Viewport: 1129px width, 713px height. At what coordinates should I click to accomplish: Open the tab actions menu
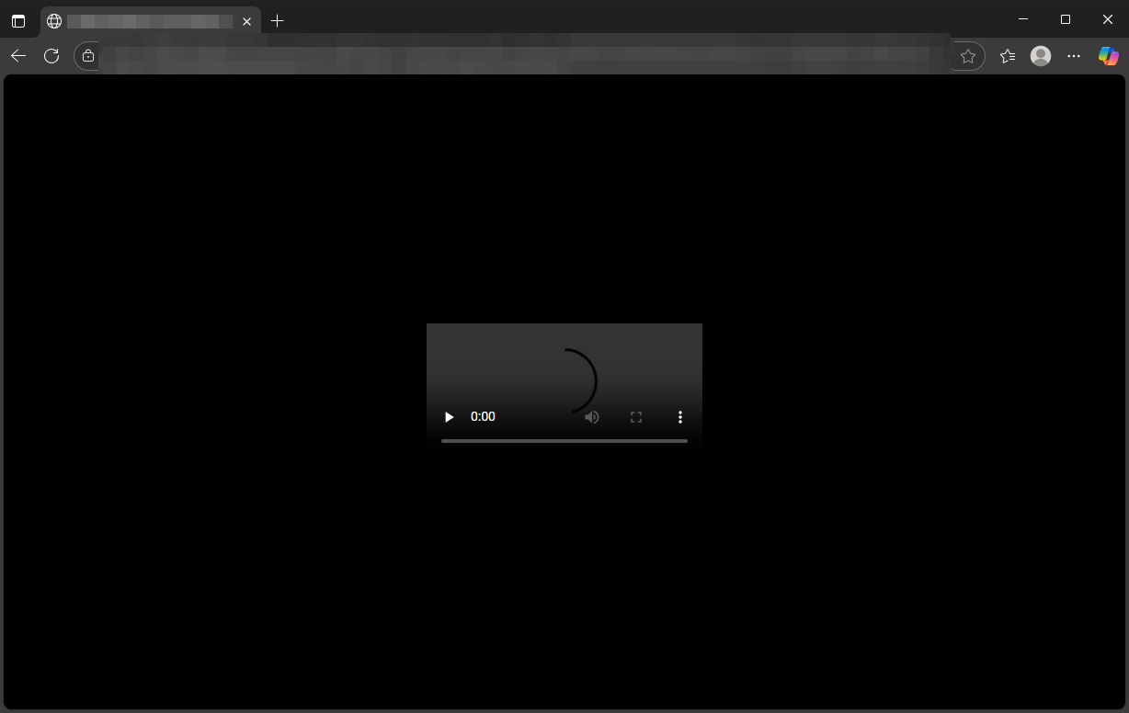(18, 21)
